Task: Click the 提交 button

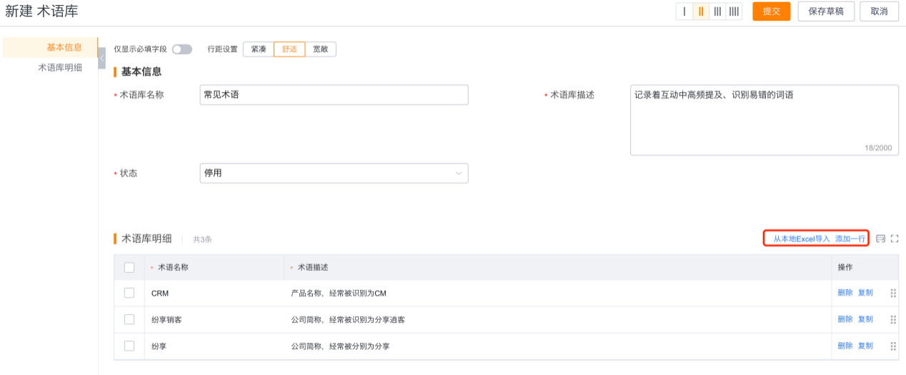Action: point(771,11)
